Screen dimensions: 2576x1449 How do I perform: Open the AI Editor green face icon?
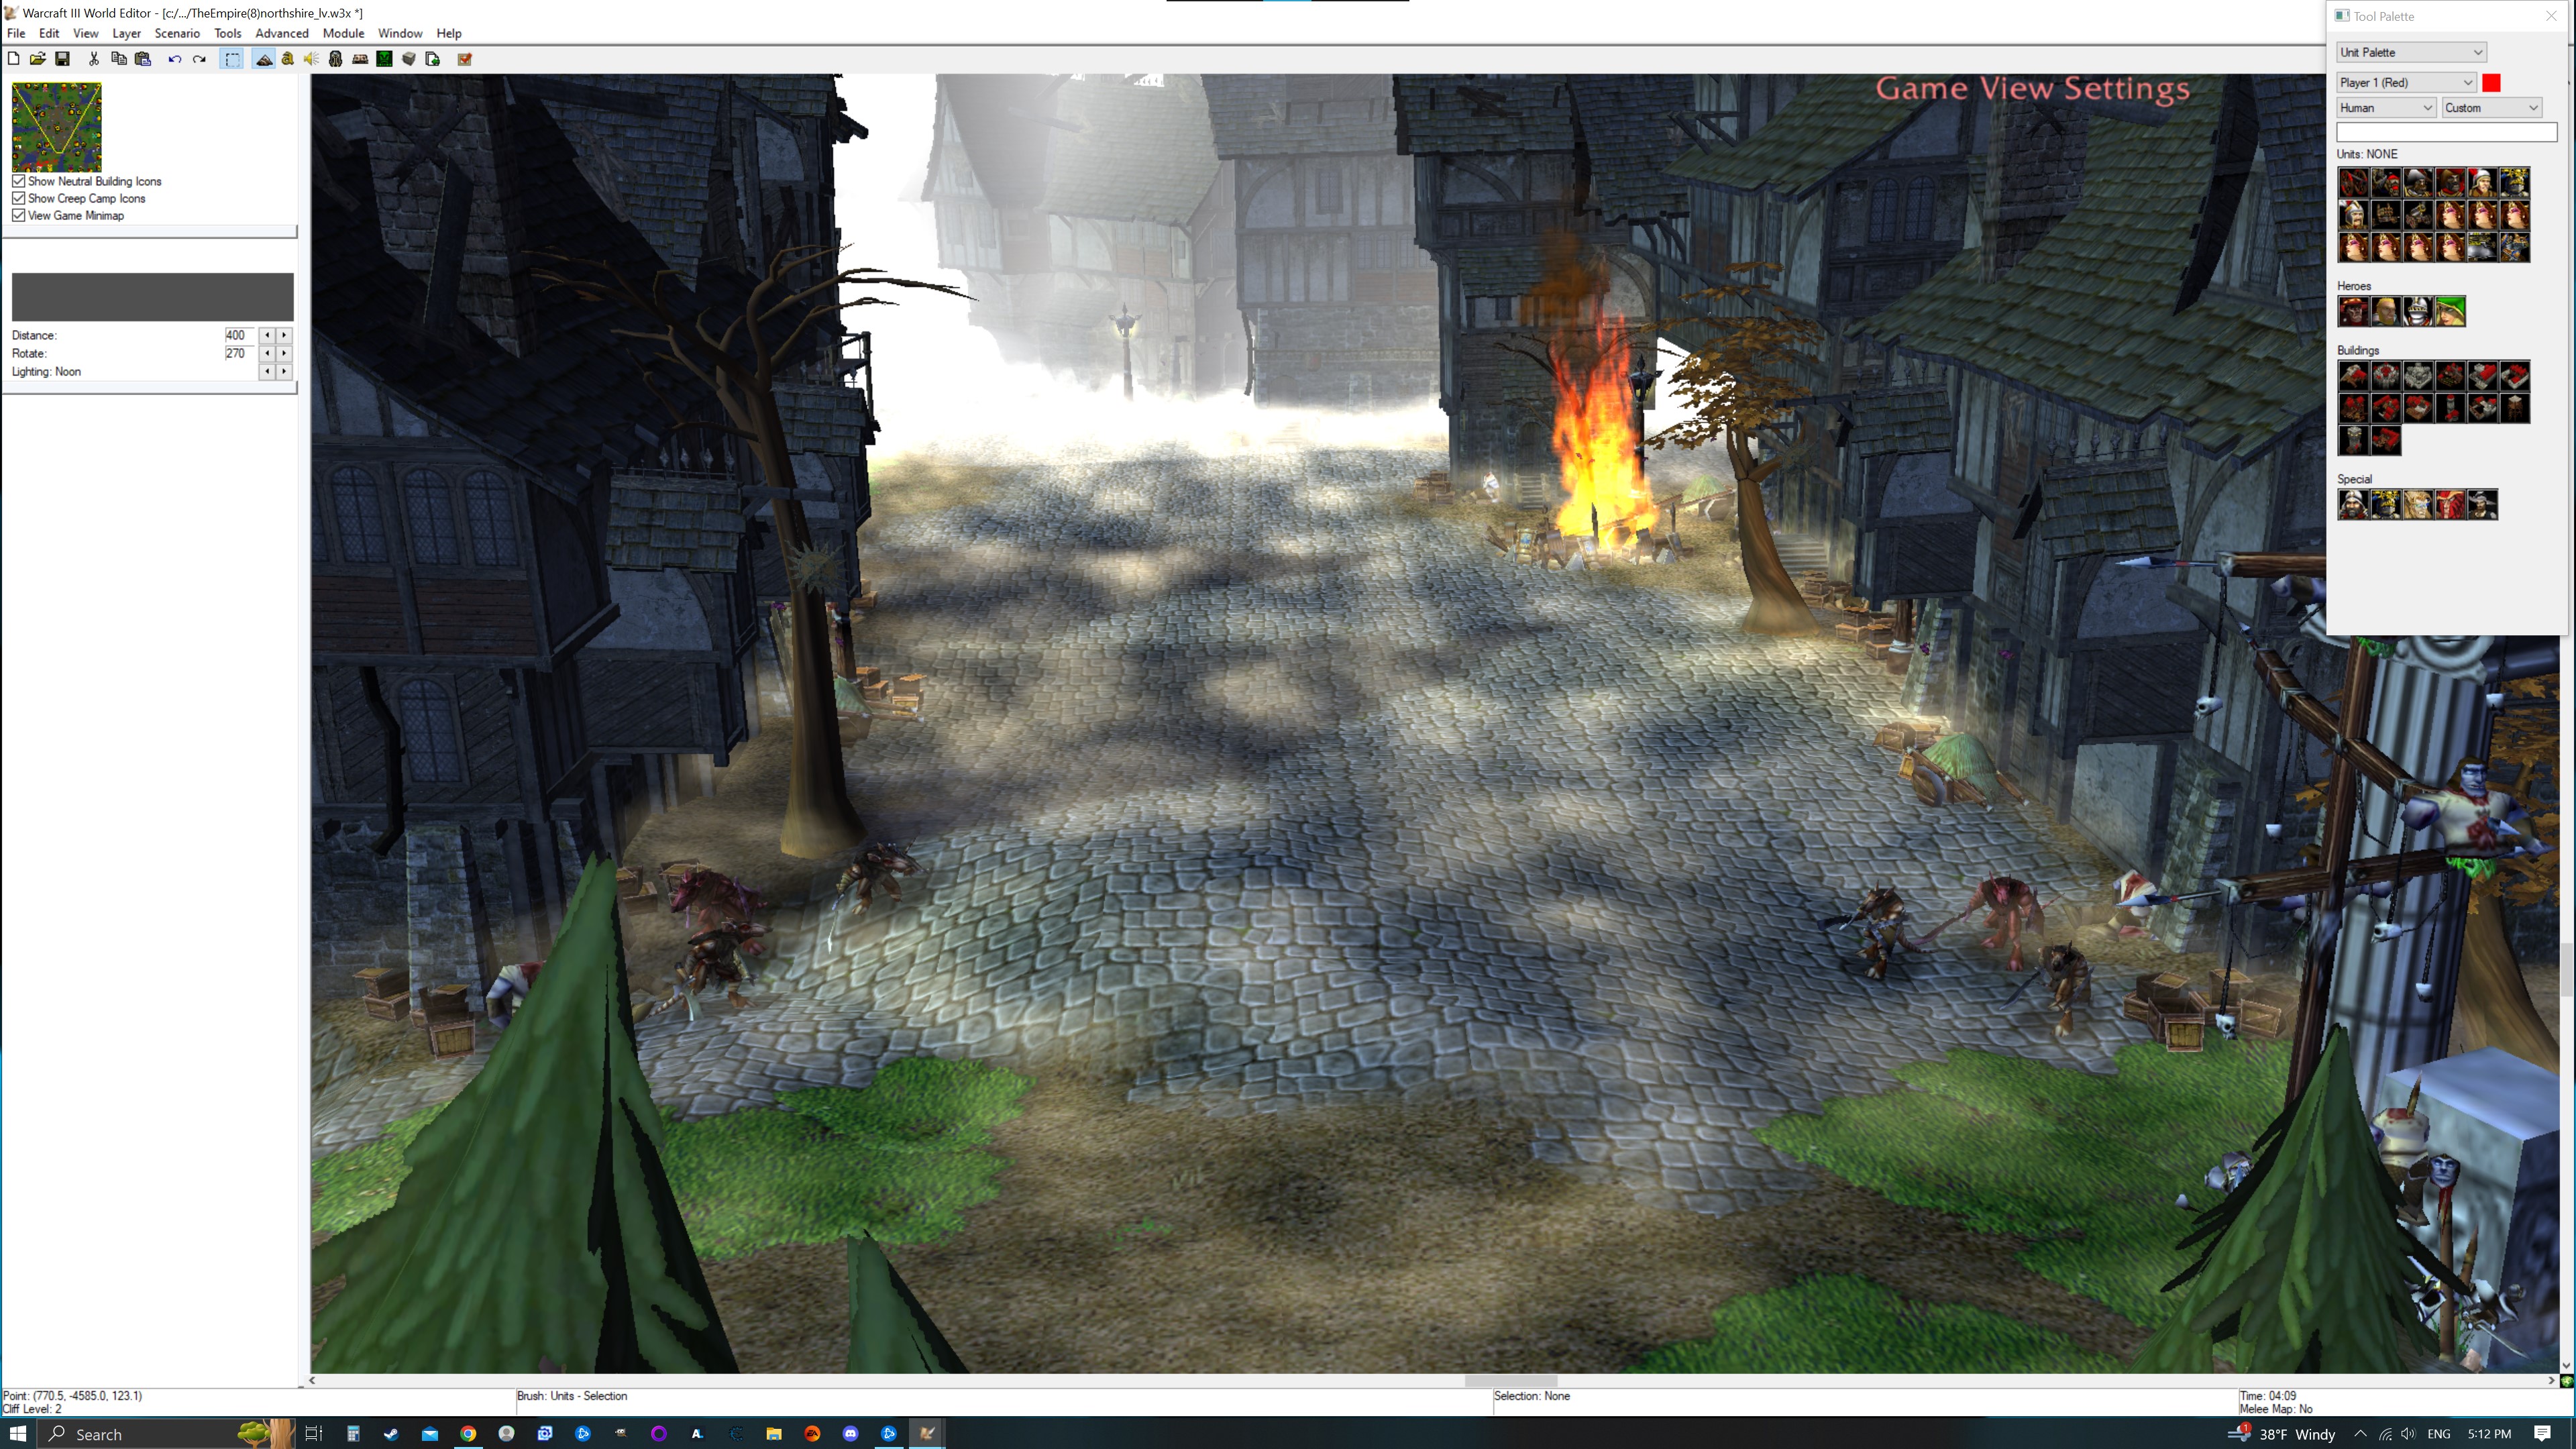point(384,59)
